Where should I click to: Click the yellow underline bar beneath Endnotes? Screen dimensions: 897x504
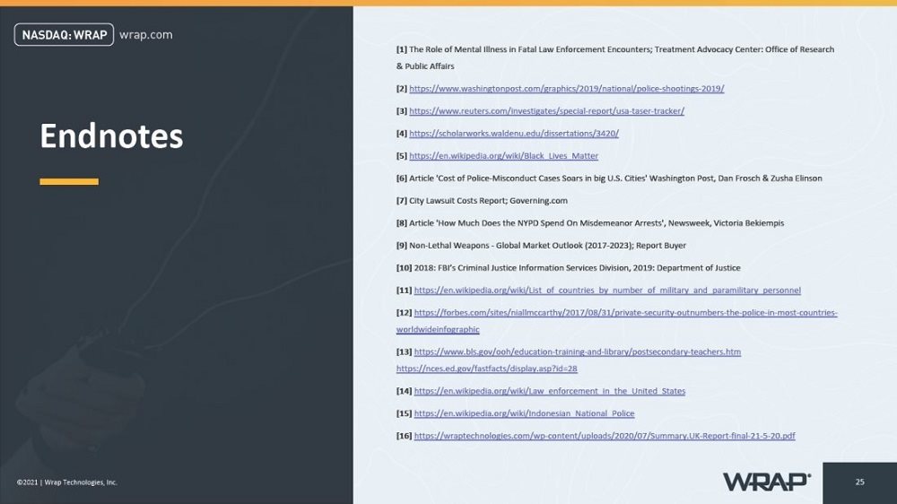(69, 181)
